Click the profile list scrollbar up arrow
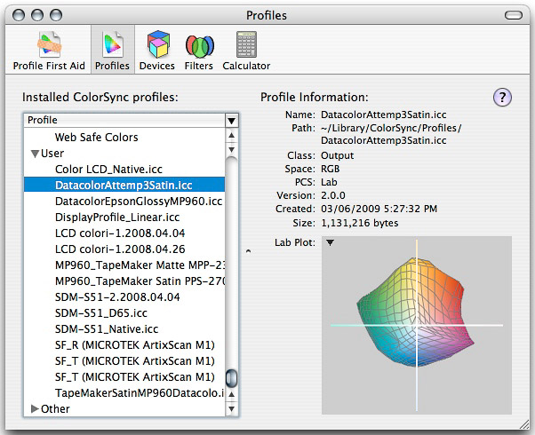Image resolution: width=535 pixels, height=435 pixels. (x=231, y=136)
